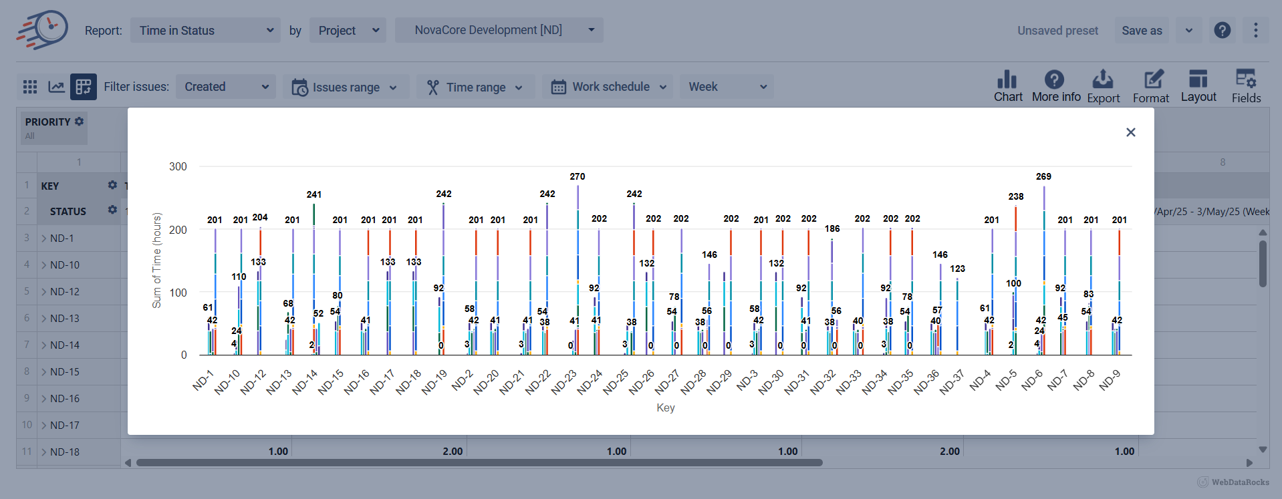Image resolution: width=1282 pixels, height=499 pixels.
Task: Open the Fields settings
Action: (1246, 86)
